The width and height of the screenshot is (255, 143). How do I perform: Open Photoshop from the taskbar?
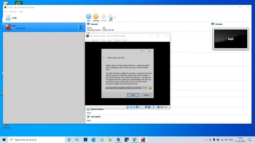(86, 139)
